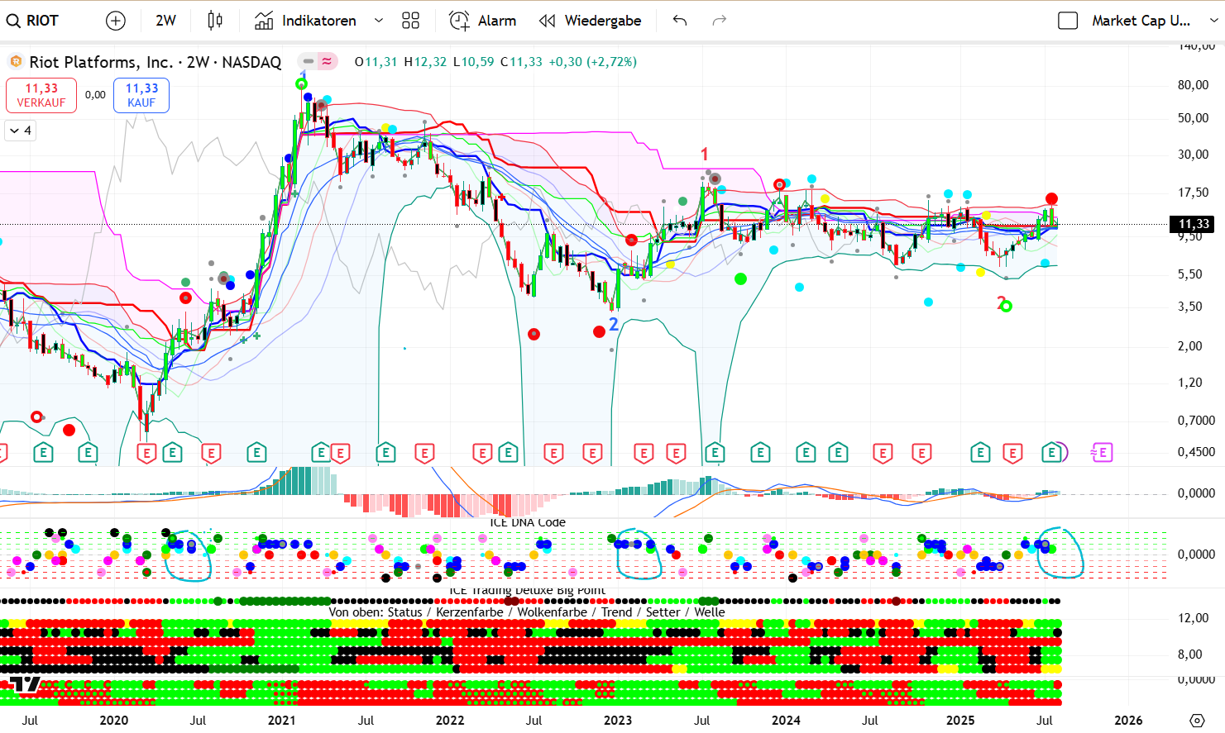Expand the chevron next to Indikatoren

379,21
